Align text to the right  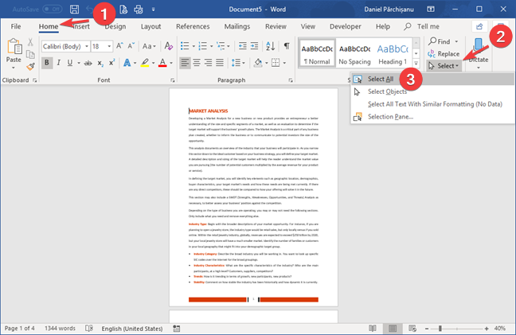[208, 62]
